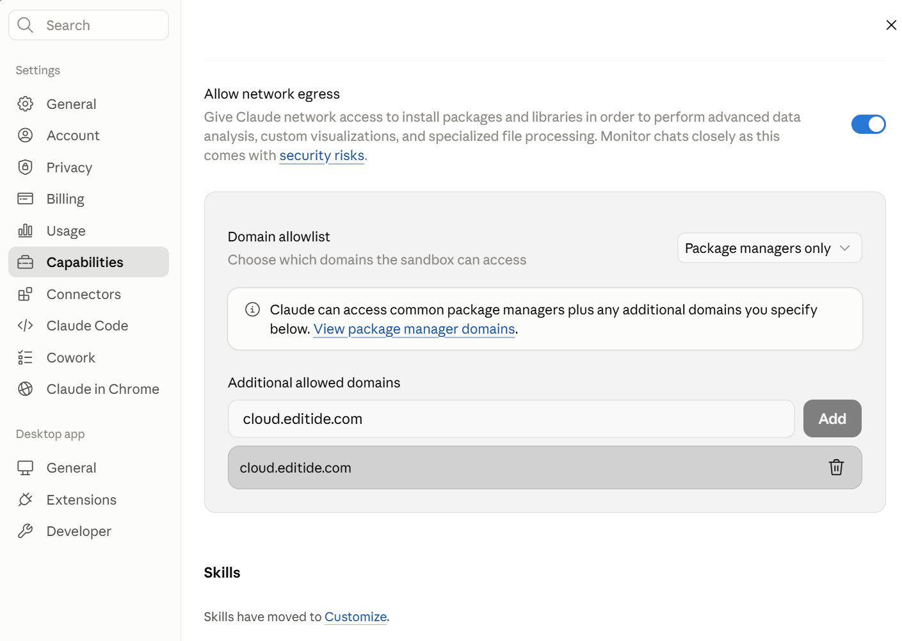The width and height of the screenshot is (902, 641).
Task: Select Billing in sidebar
Action: 88,199
